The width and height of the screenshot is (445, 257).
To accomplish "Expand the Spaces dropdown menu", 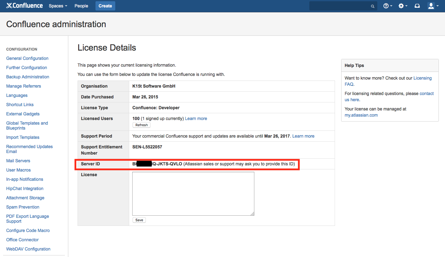I will point(58,6).
